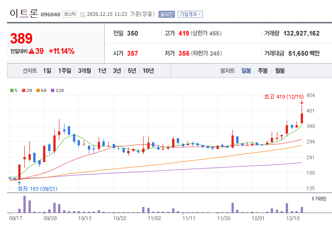
Task: Click the tall red candle on 12/15
Action: point(302,118)
